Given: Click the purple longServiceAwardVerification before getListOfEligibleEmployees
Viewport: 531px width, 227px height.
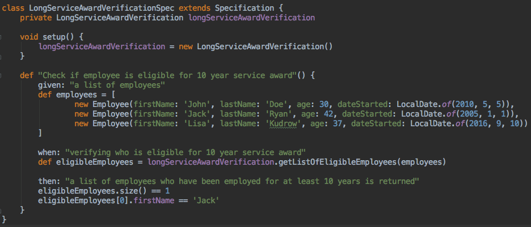Looking at the screenshot, I should coord(210,162).
